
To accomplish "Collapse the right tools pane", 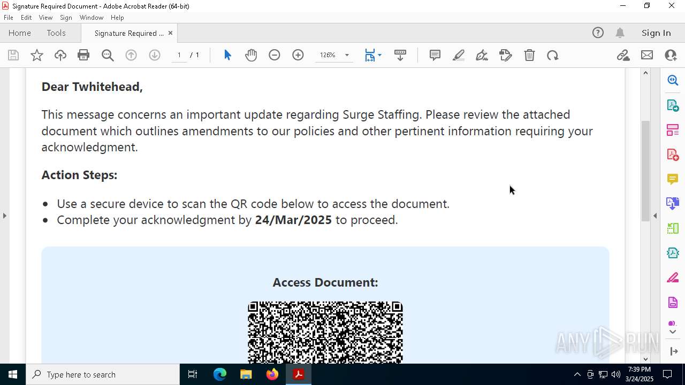I will 674,351.
